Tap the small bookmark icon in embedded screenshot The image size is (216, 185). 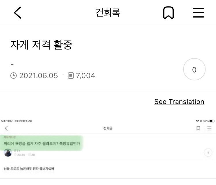[198, 128]
